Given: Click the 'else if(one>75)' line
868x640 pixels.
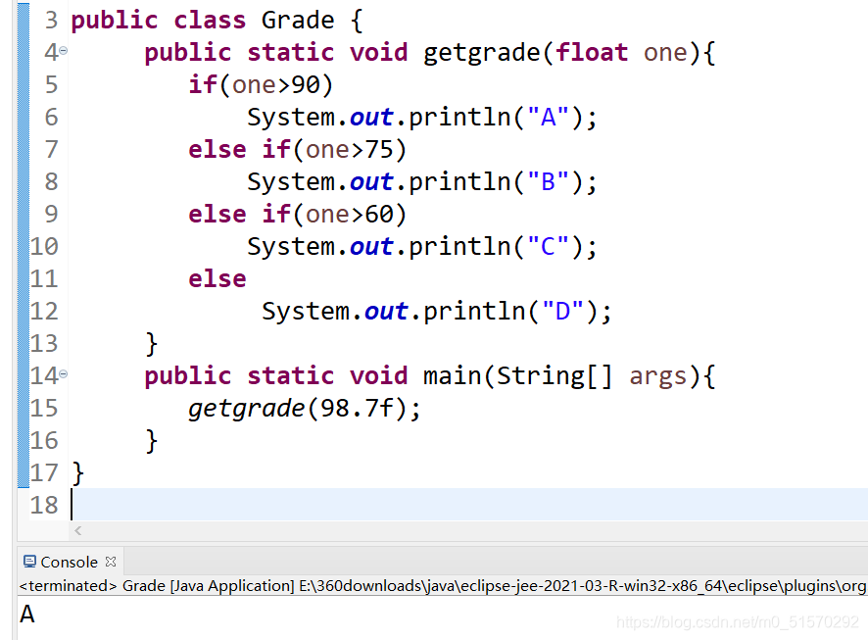Looking at the screenshot, I should pos(297,150).
